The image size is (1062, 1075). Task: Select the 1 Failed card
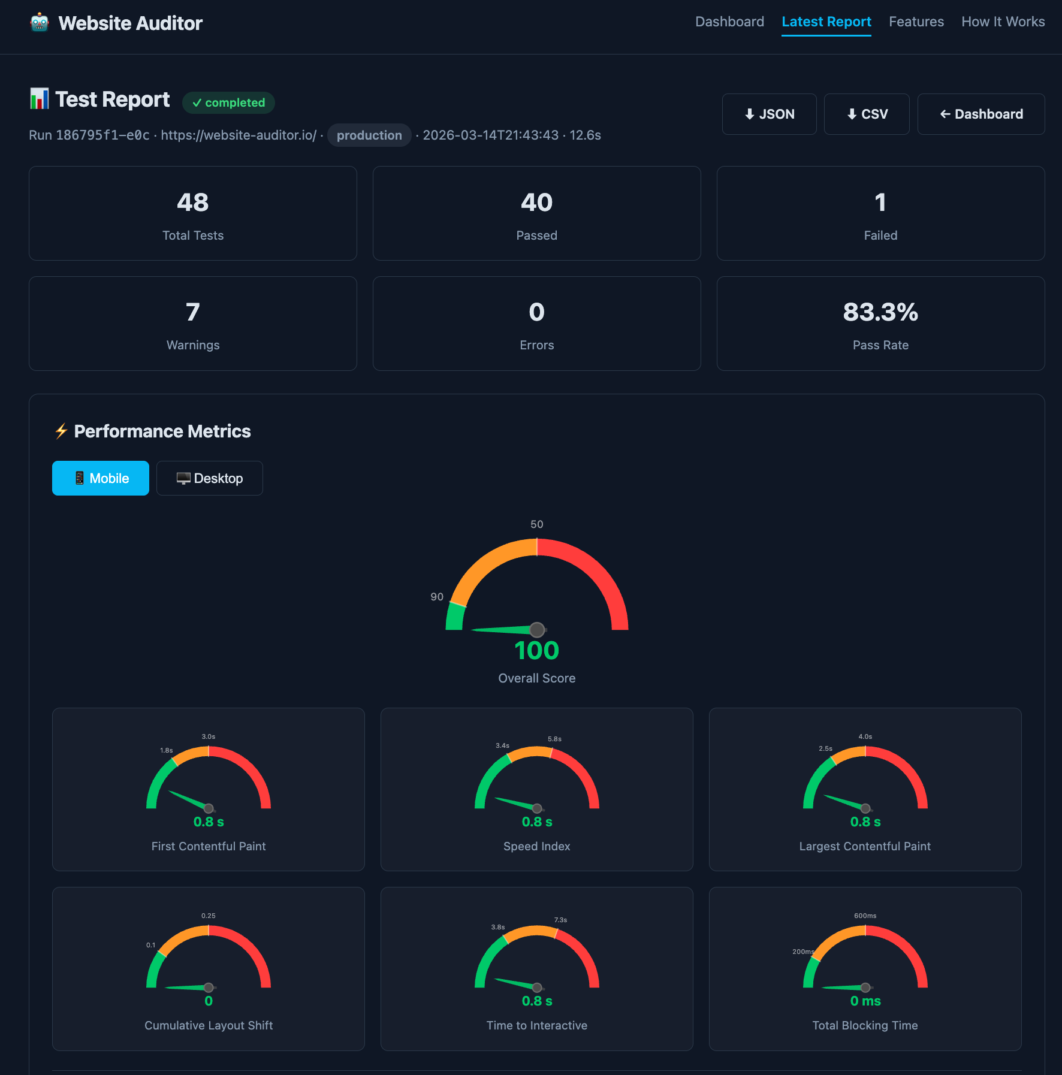(x=881, y=213)
